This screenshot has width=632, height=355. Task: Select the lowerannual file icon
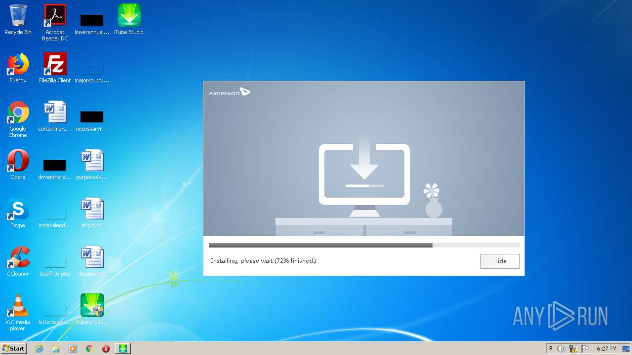click(x=92, y=24)
